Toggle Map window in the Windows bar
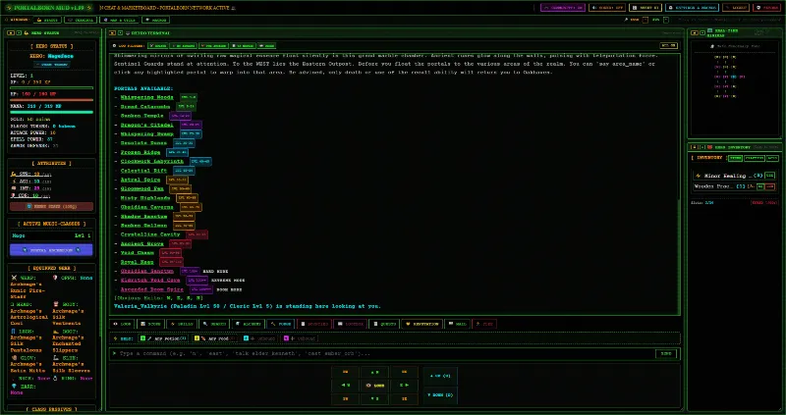 click(x=119, y=20)
